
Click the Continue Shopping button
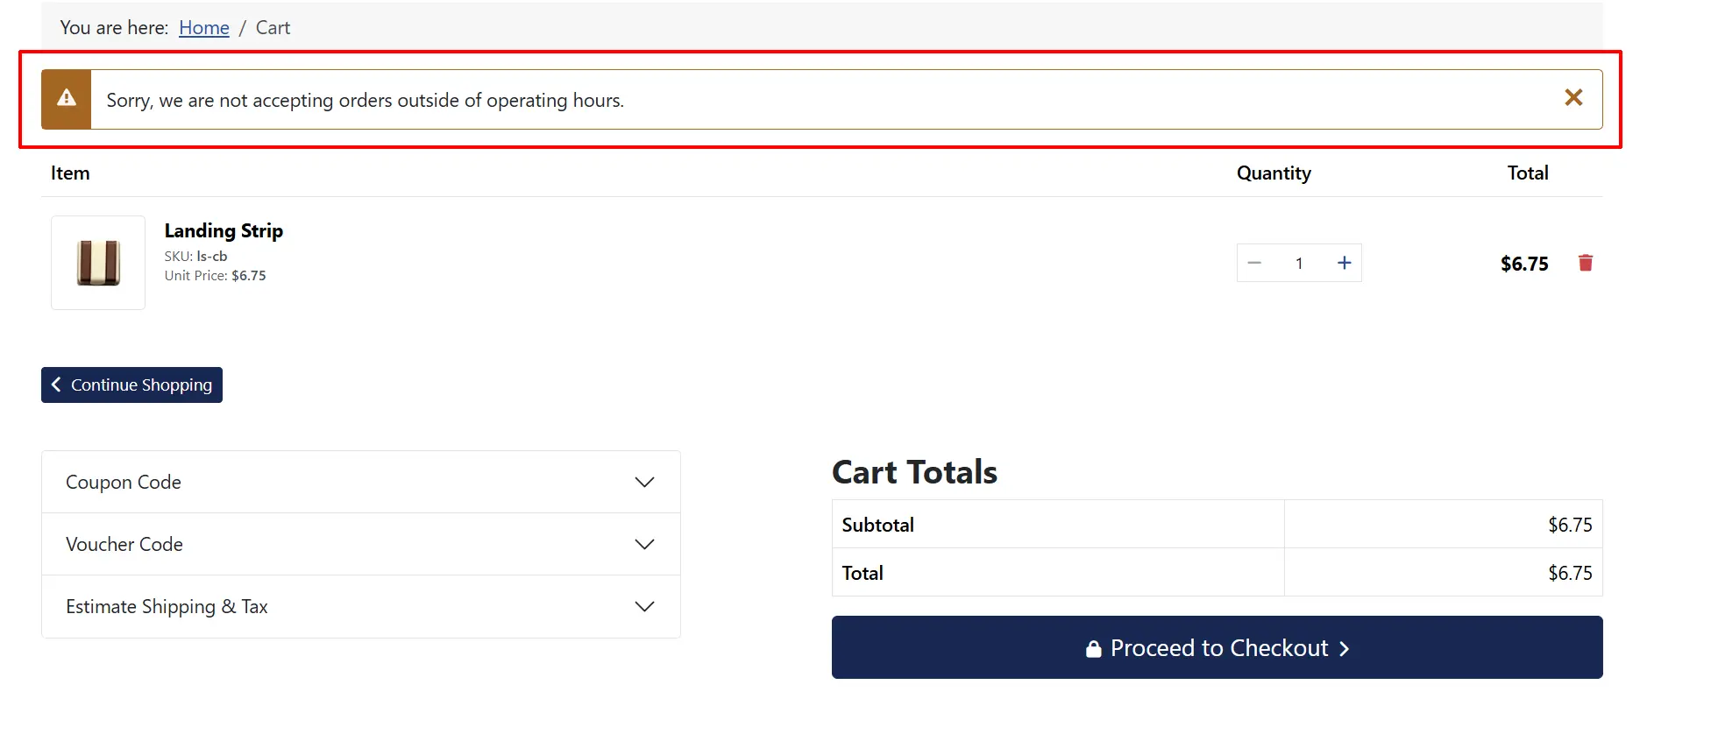(131, 385)
